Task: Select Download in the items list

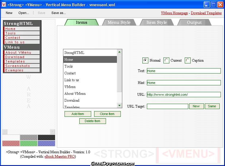Action: pyautogui.click(x=90, y=100)
